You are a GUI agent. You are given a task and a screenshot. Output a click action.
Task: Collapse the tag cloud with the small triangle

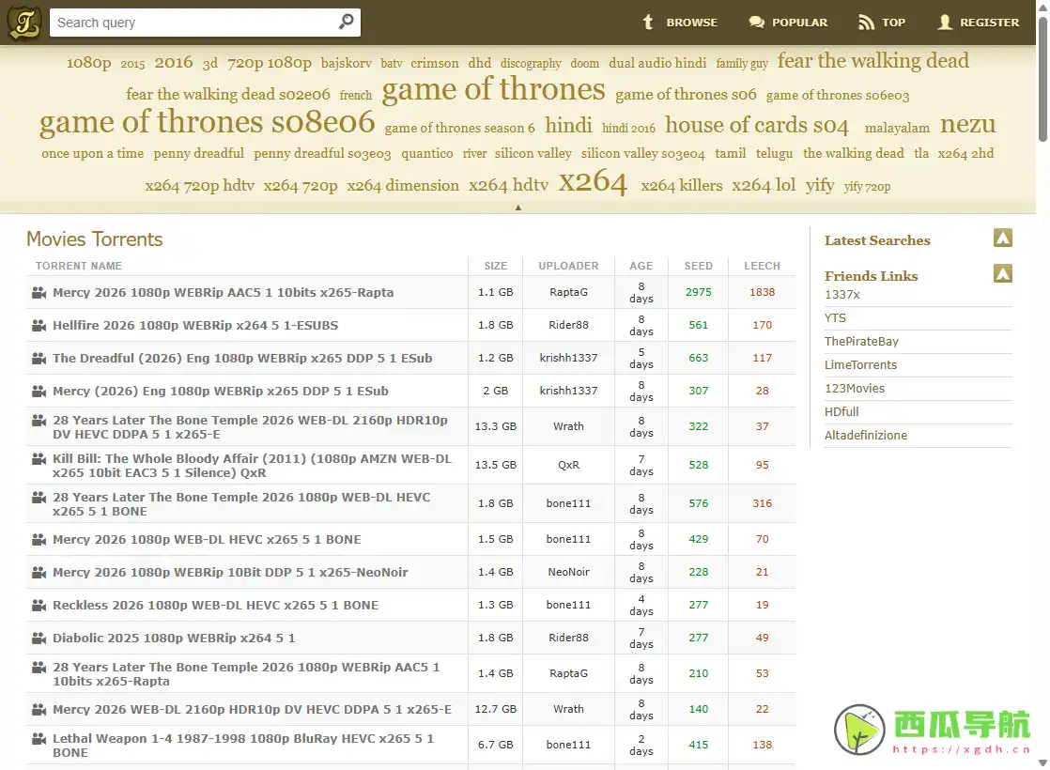click(518, 207)
